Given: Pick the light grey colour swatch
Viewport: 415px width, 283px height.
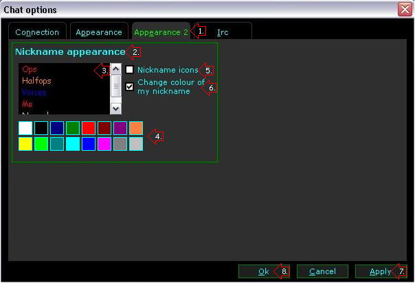Looking at the screenshot, I should point(136,144).
